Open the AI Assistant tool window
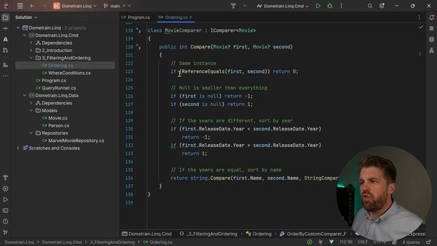Viewport: 437px width, 246px height. [x=5, y=40]
